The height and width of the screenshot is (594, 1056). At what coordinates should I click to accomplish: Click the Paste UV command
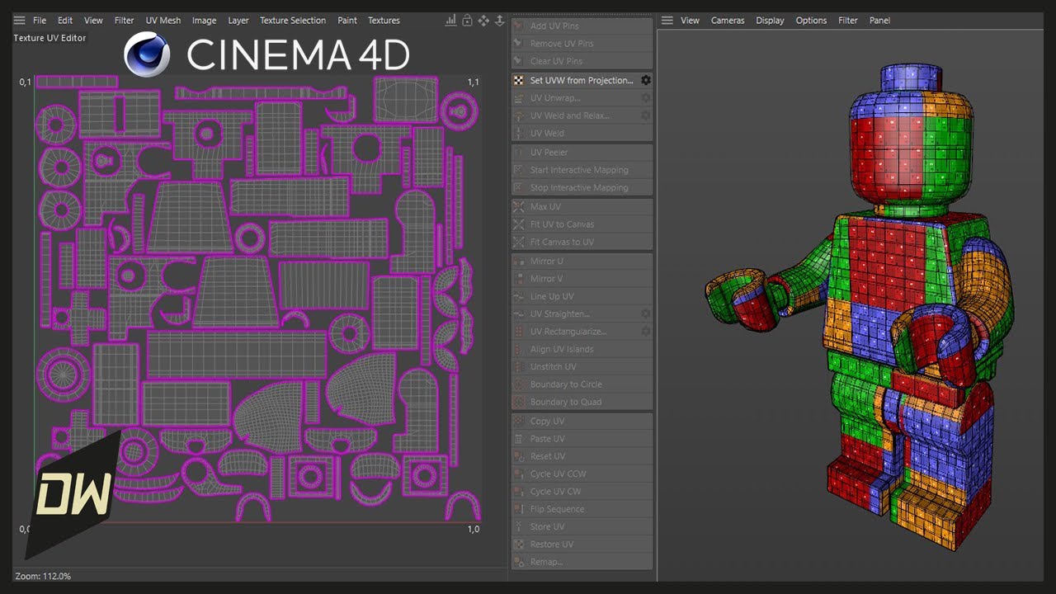pyautogui.click(x=582, y=439)
